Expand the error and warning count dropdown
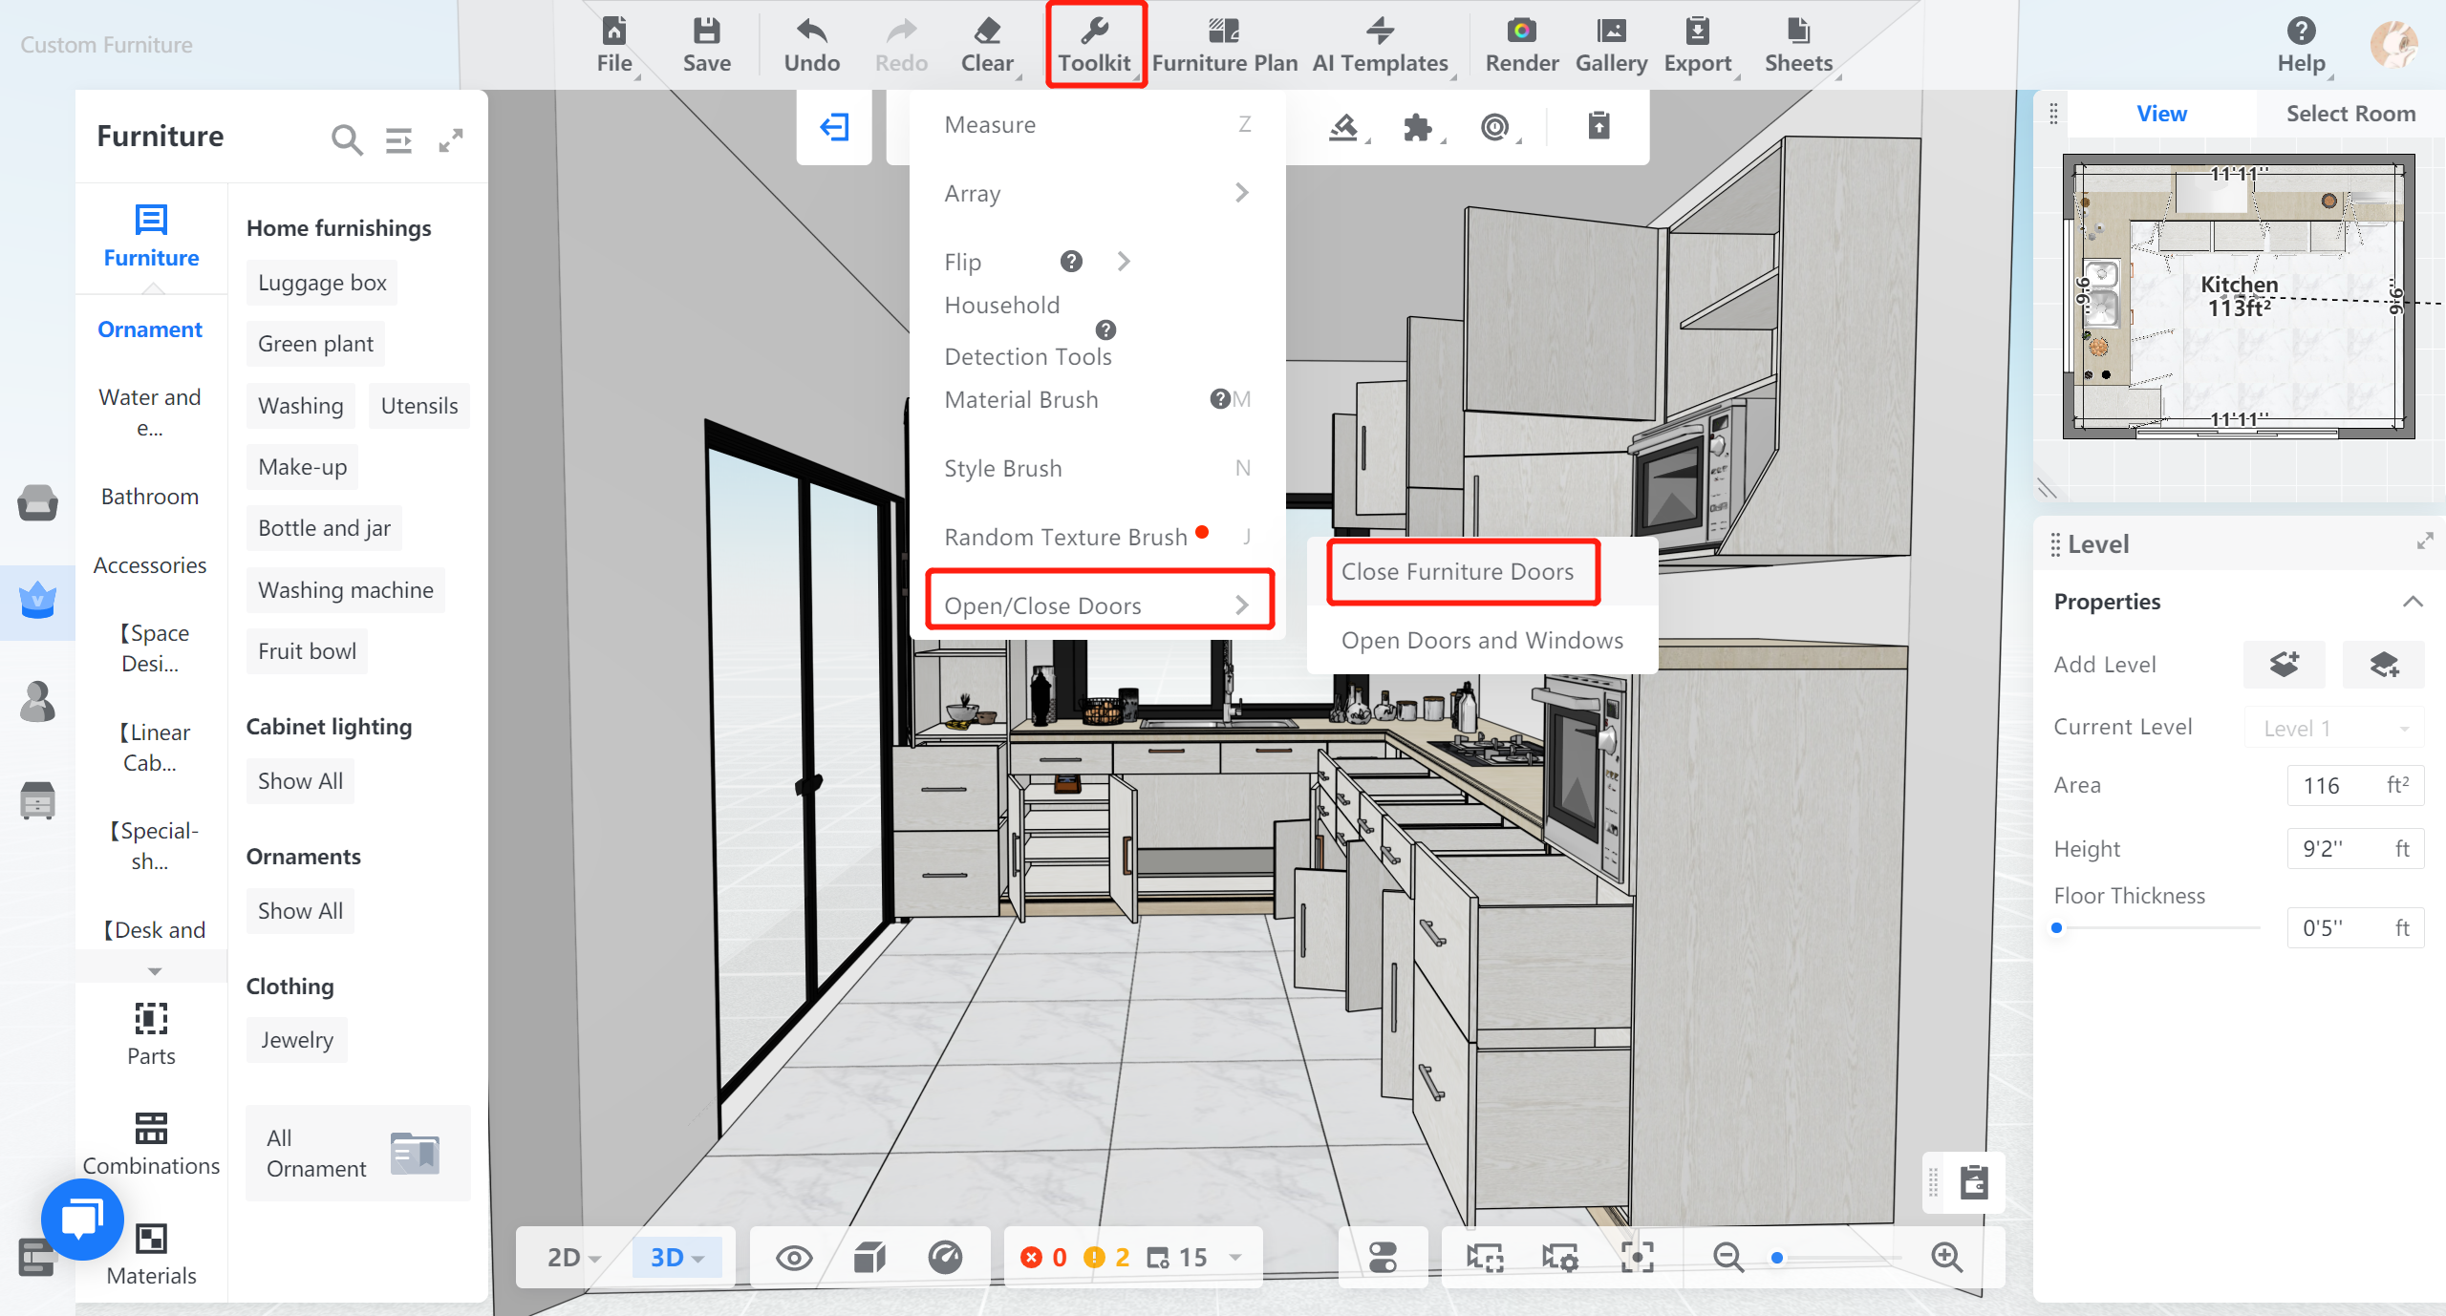This screenshot has width=2446, height=1316. tap(1234, 1257)
